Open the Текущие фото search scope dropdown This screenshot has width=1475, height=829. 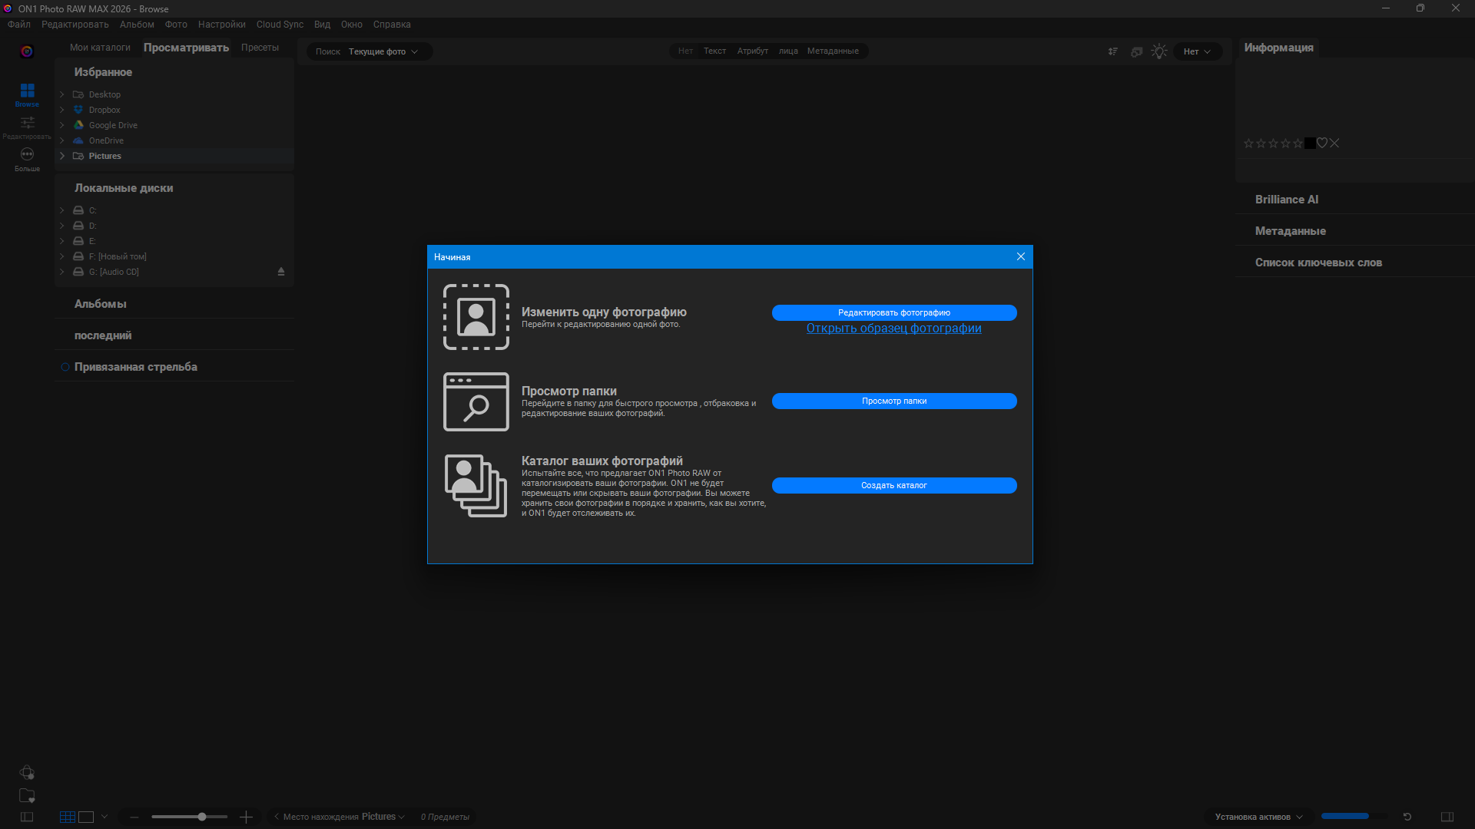pos(383,51)
